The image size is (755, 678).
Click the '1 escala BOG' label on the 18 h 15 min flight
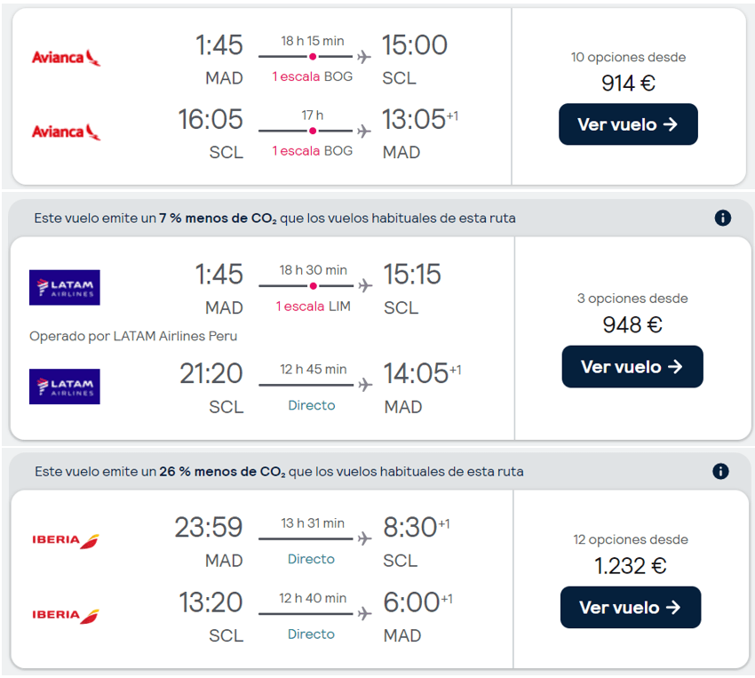(x=312, y=76)
